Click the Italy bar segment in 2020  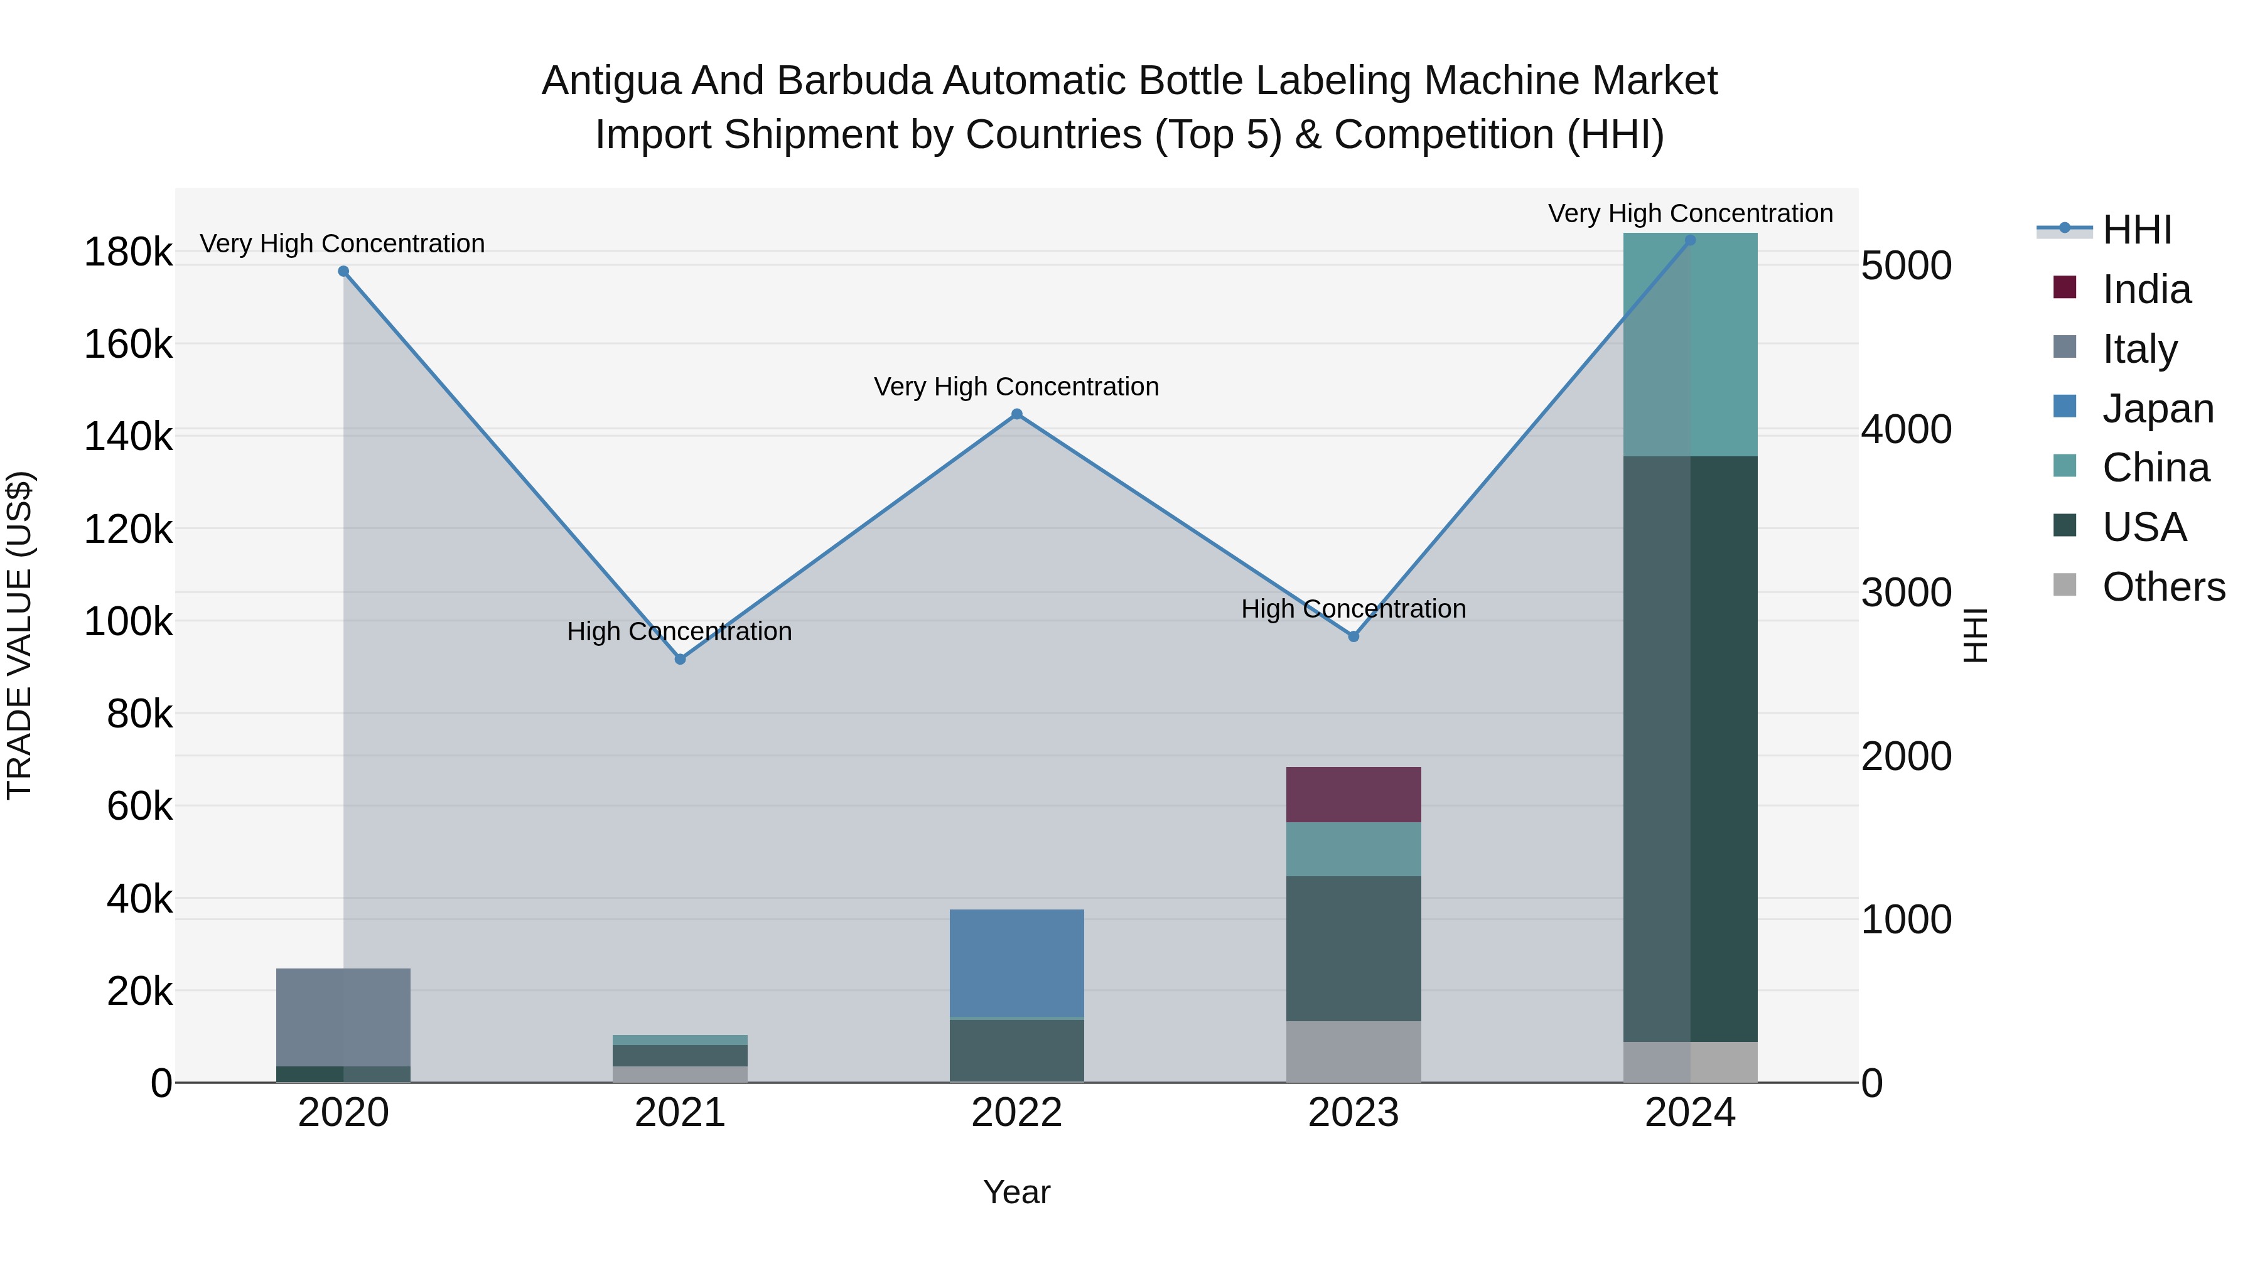point(343,1017)
